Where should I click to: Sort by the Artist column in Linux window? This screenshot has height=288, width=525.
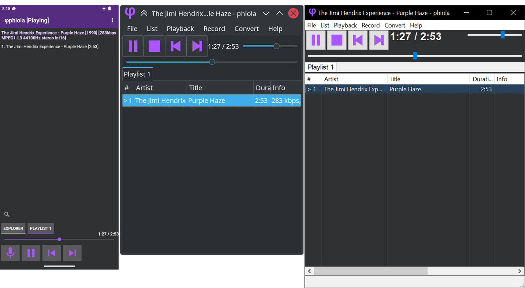[160, 88]
